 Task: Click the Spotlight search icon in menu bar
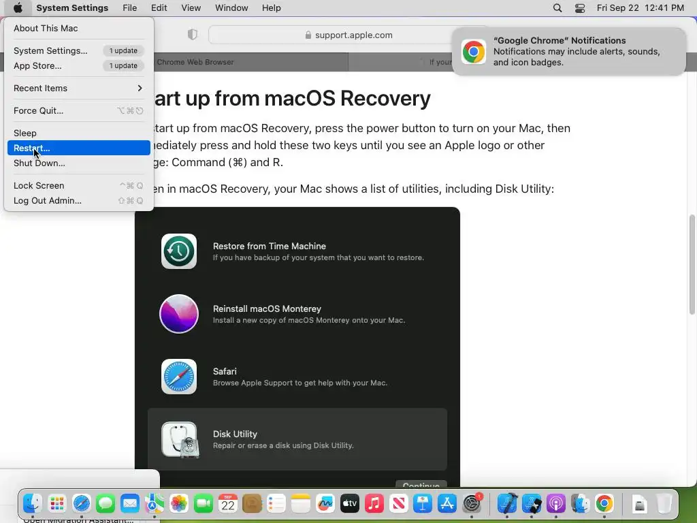(x=557, y=8)
